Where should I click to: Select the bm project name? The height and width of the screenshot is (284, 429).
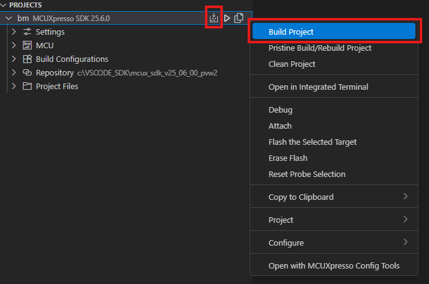[23, 19]
